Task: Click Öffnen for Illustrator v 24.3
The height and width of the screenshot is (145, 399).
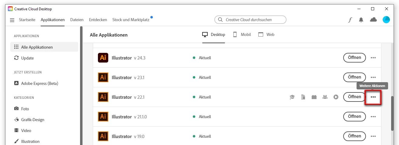Action: [x=354, y=58]
